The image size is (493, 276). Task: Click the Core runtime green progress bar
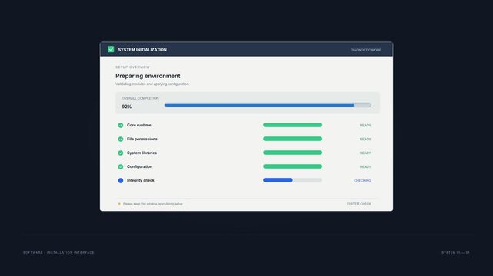click(x=292, y=125)
